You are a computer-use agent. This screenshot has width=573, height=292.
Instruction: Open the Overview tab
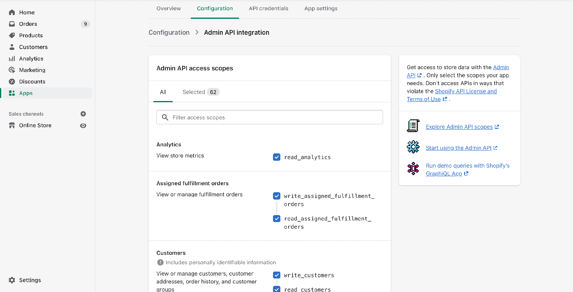[169, 9]
